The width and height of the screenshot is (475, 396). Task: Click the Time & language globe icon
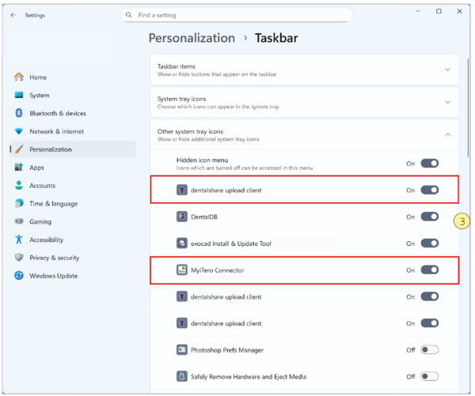pos(19,203)
